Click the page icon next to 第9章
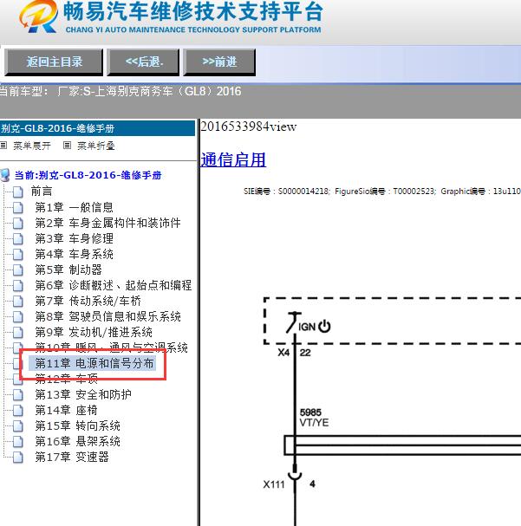Viewport: 521px width, 526px height. tap(18, 333)
